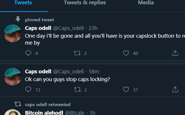Reply to the "stop caps locking" tweet
Image resolution: width=185 pixels, height=115 pixels.
click(28, 90)
